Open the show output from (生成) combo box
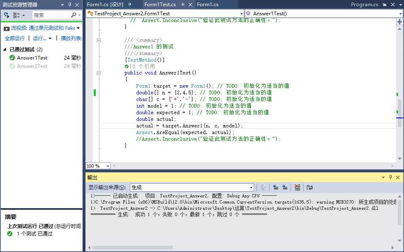Image resolution: width=404 pixels, height=252 pixels. tap(192, 187)
